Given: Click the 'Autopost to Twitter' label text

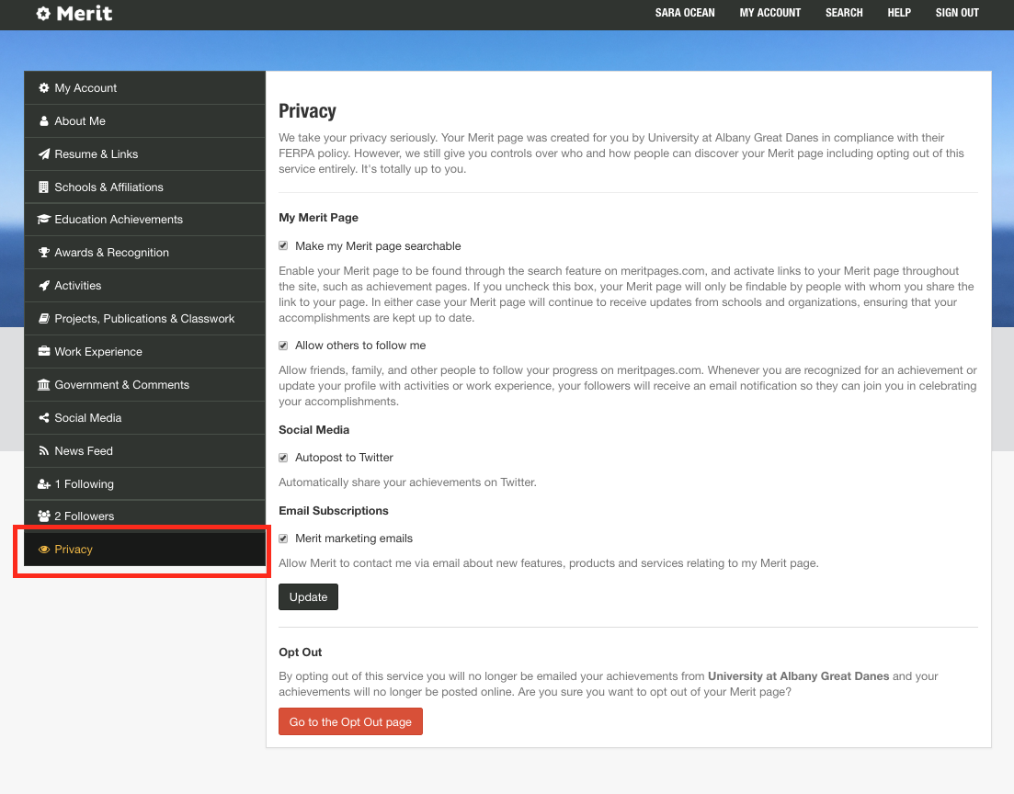Looking at the screenshot, I should pos(344,458).
